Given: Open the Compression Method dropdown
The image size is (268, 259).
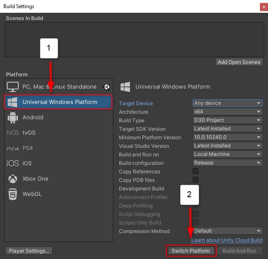Looking at the screenshot, I should pyautogui.click(x=228, y=231).
